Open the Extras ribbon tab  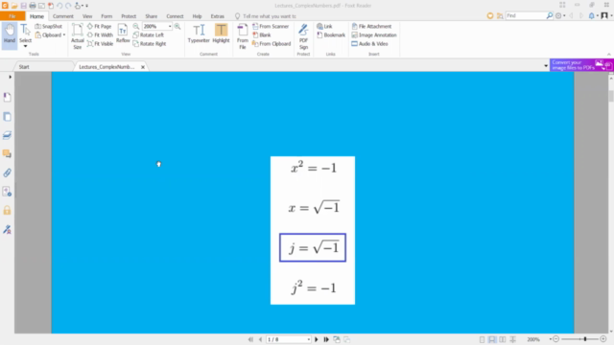tap(218, 16)
